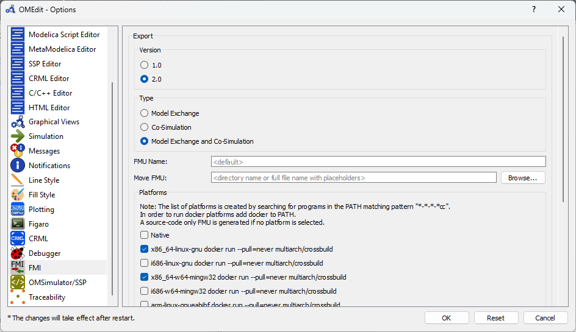Image resolution: width=576 pixels, height=332 pixels.
Task: Open HTML Editor icon in sidebar
Action: [x=17, y=107]
